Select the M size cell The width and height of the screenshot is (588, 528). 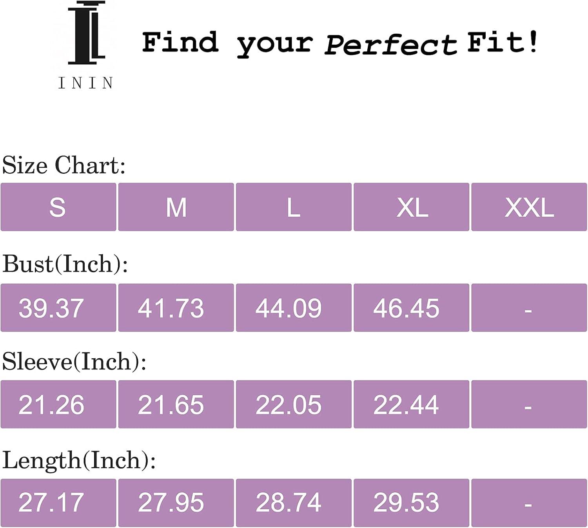pyautogui.click(x=176, y=207)
